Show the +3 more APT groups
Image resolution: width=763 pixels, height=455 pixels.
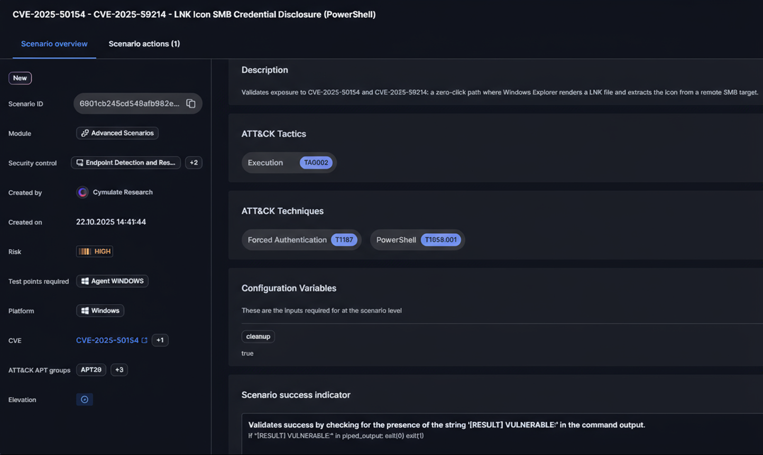[x=119, y=370]
